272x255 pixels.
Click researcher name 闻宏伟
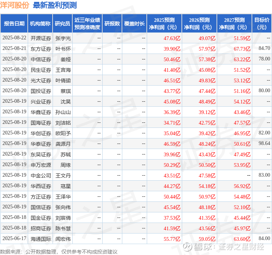tap(63, 239)
